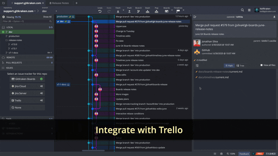Viewport: 278px width, 156px height.
Task: Open the branch dev dropdown
Action: (56, 11)
